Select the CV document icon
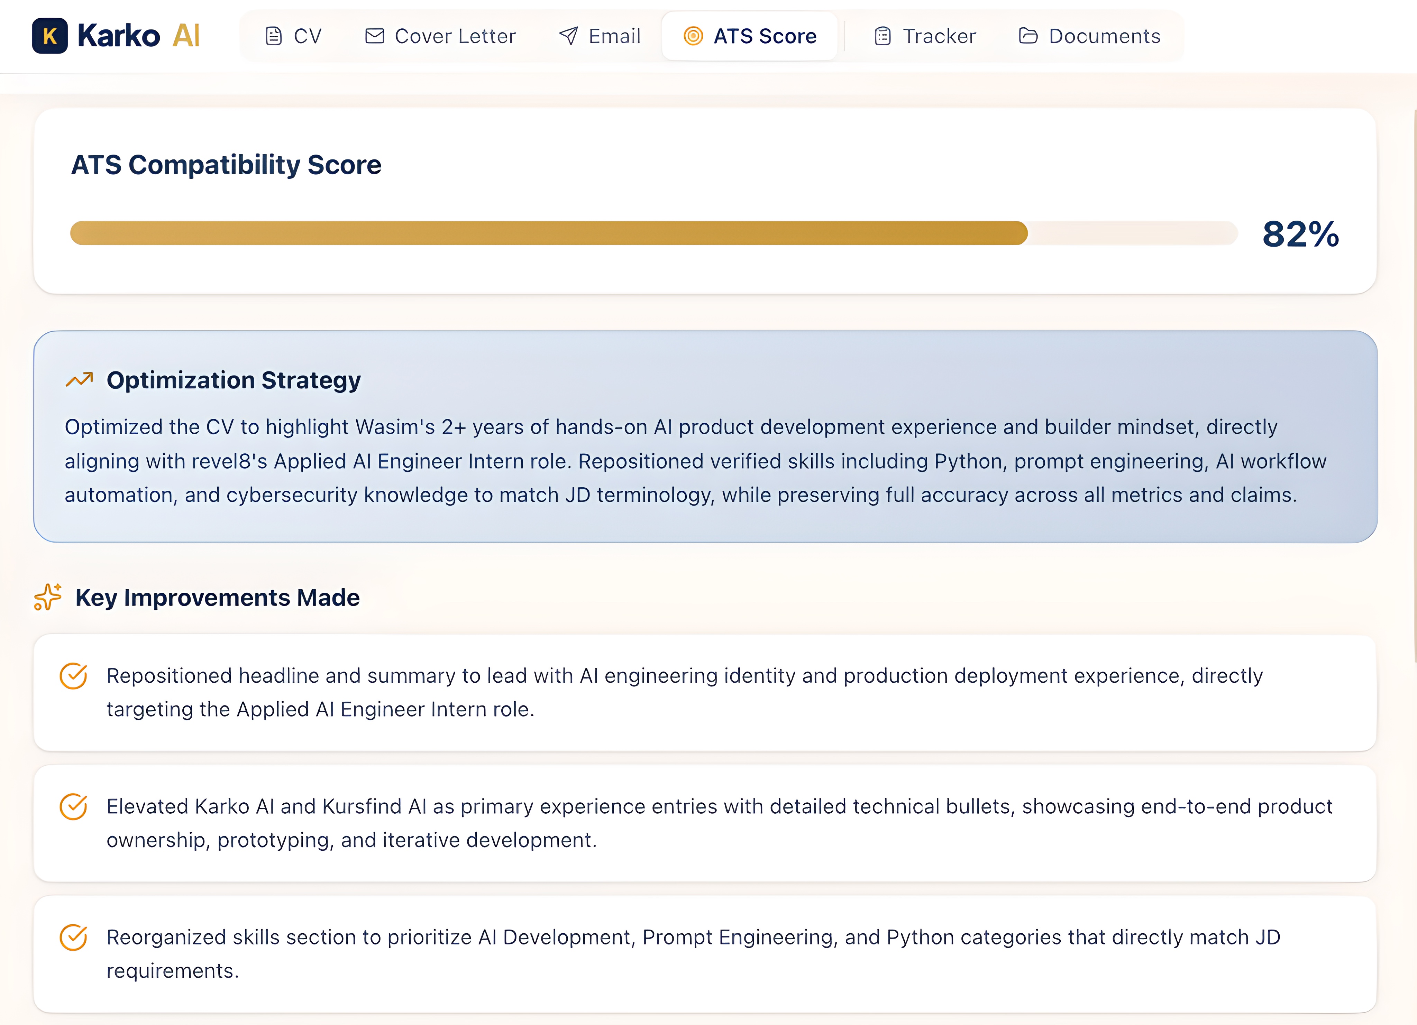Image resolution: width=1417 pixels, height=1025 pixels. pyautogui.click(x=273, y=36)
